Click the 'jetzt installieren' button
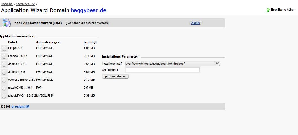Viewport: 298px width, 135px height. tap(115, 76)
